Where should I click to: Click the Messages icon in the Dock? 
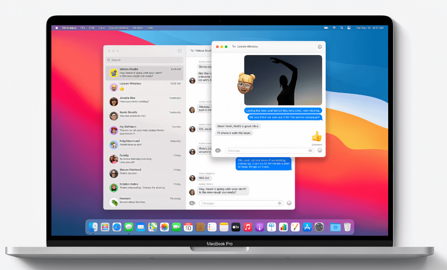pos(129,227)
